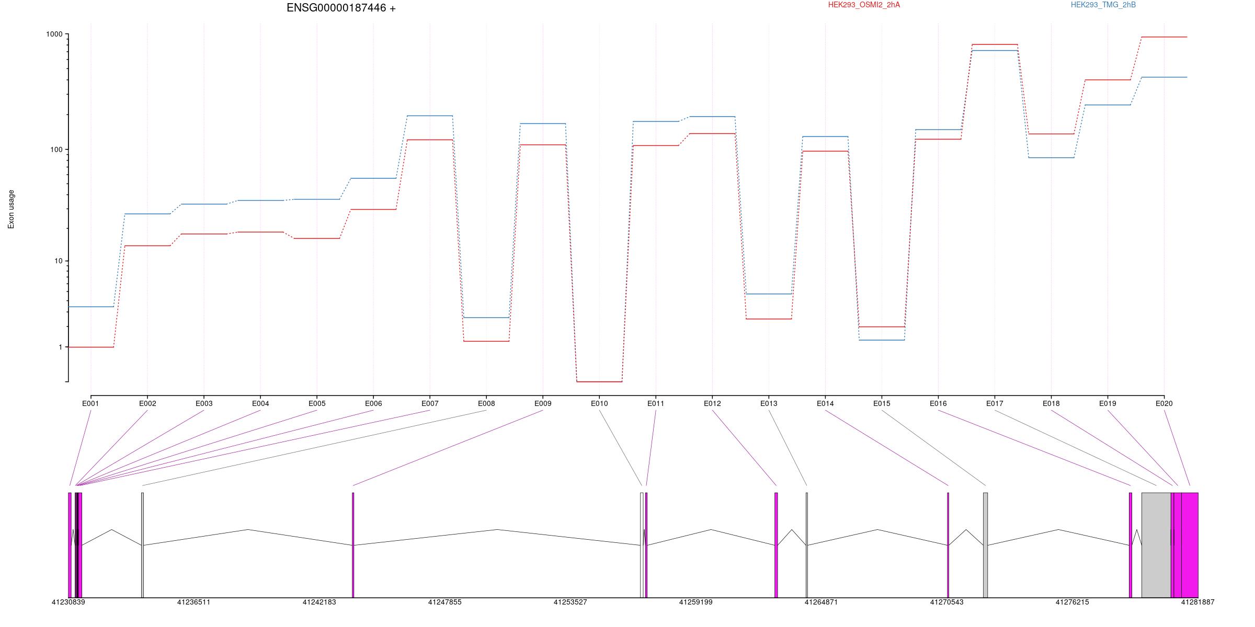Screen dimensions: 1255x627
Task: Select the HEK293_OSMI2_2hA legend label
Action: [864, 5]
